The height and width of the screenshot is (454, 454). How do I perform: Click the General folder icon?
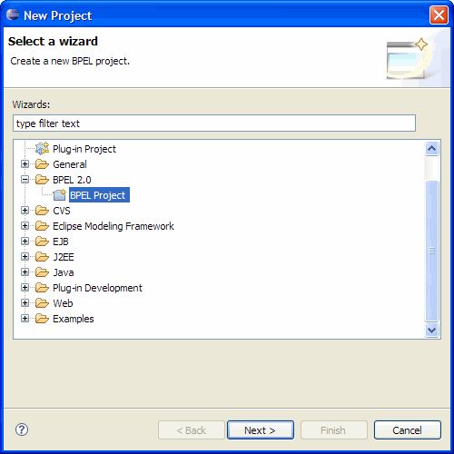coord(42,164)
